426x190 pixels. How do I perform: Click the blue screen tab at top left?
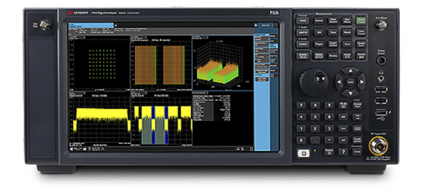coord(91,25)
